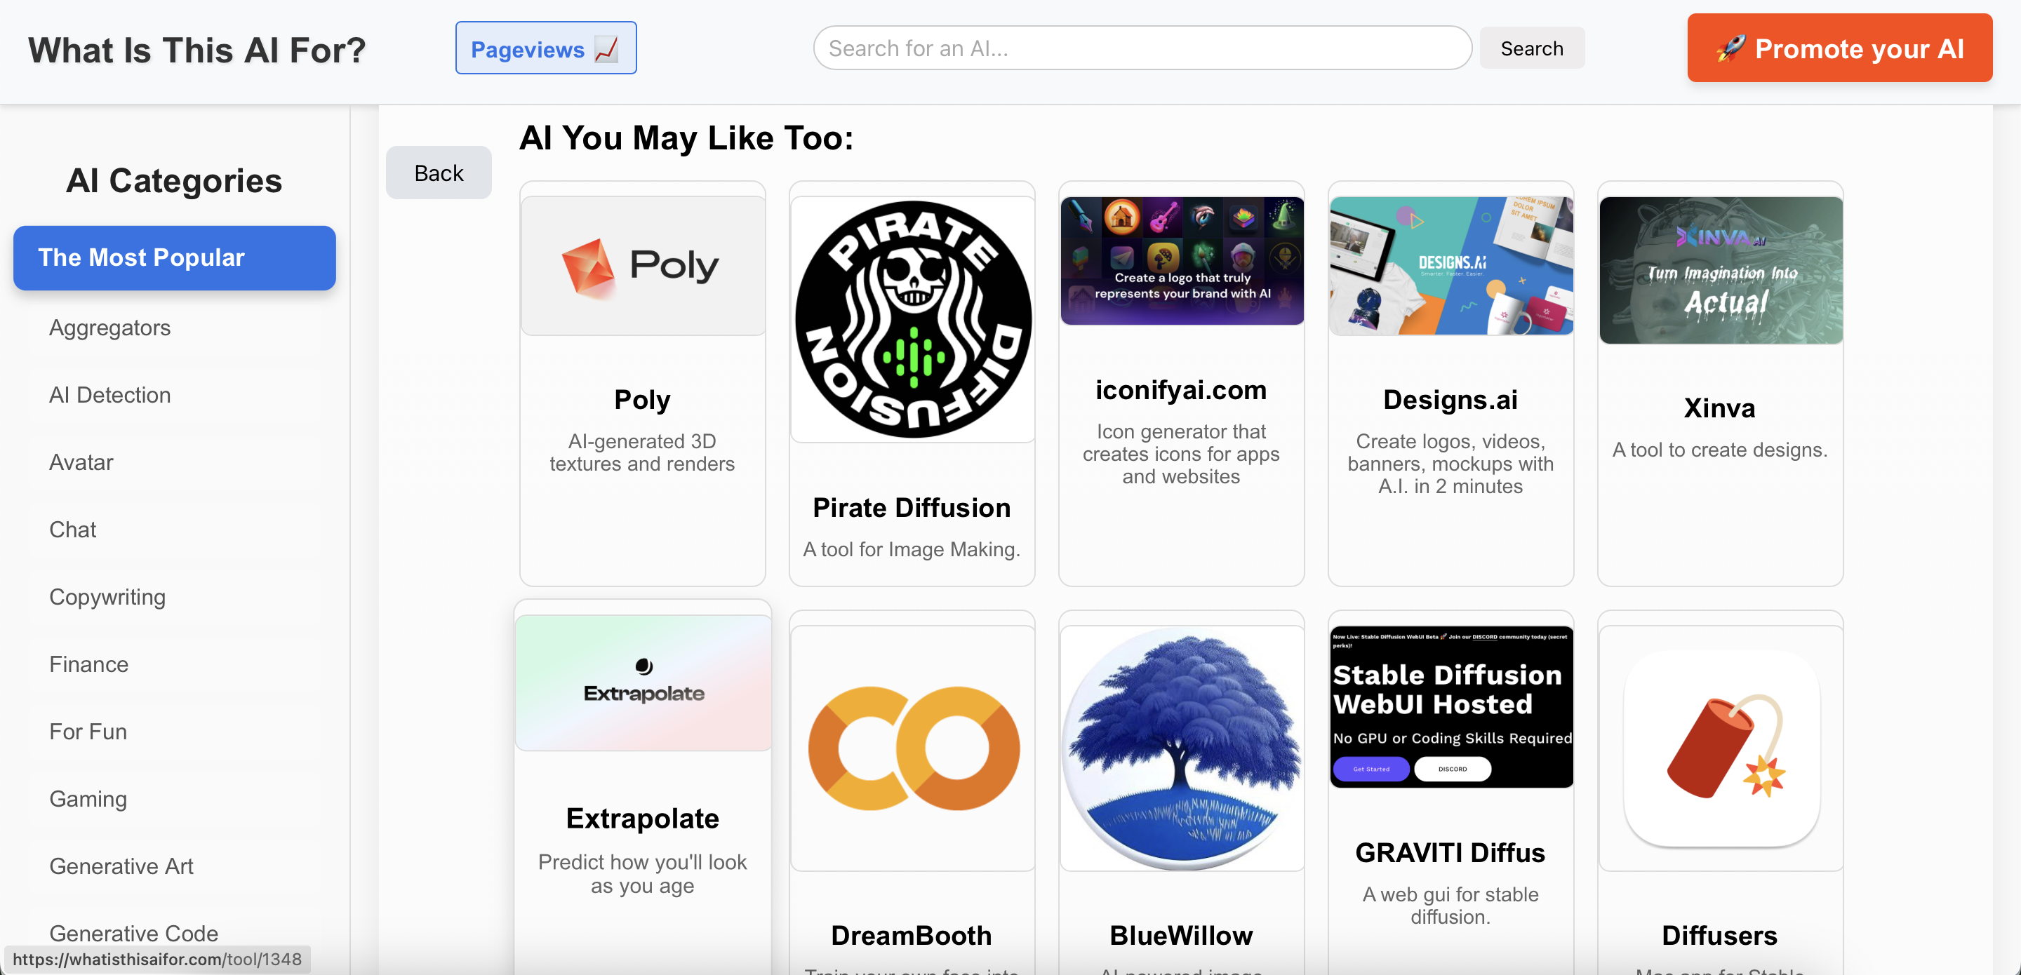Open the Designs.ai preview image

(1450, 266)
